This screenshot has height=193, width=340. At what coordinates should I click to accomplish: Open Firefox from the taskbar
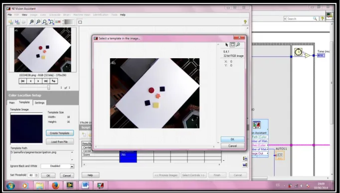(55, 186)
